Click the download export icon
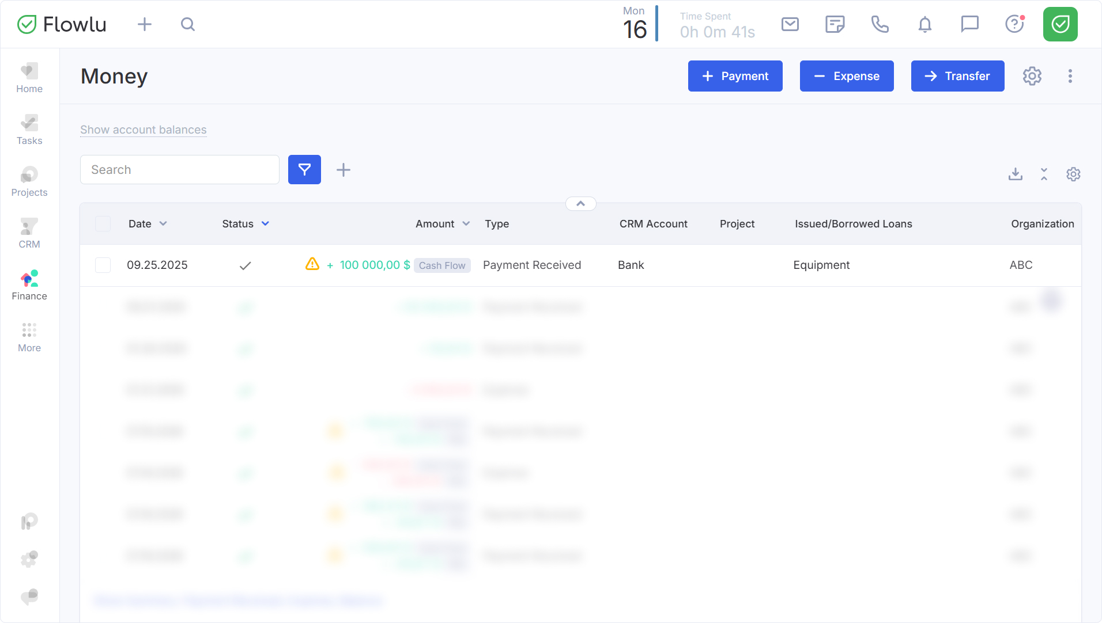The width and height of the screenshot is (1102, 623). pos(1015,174)
